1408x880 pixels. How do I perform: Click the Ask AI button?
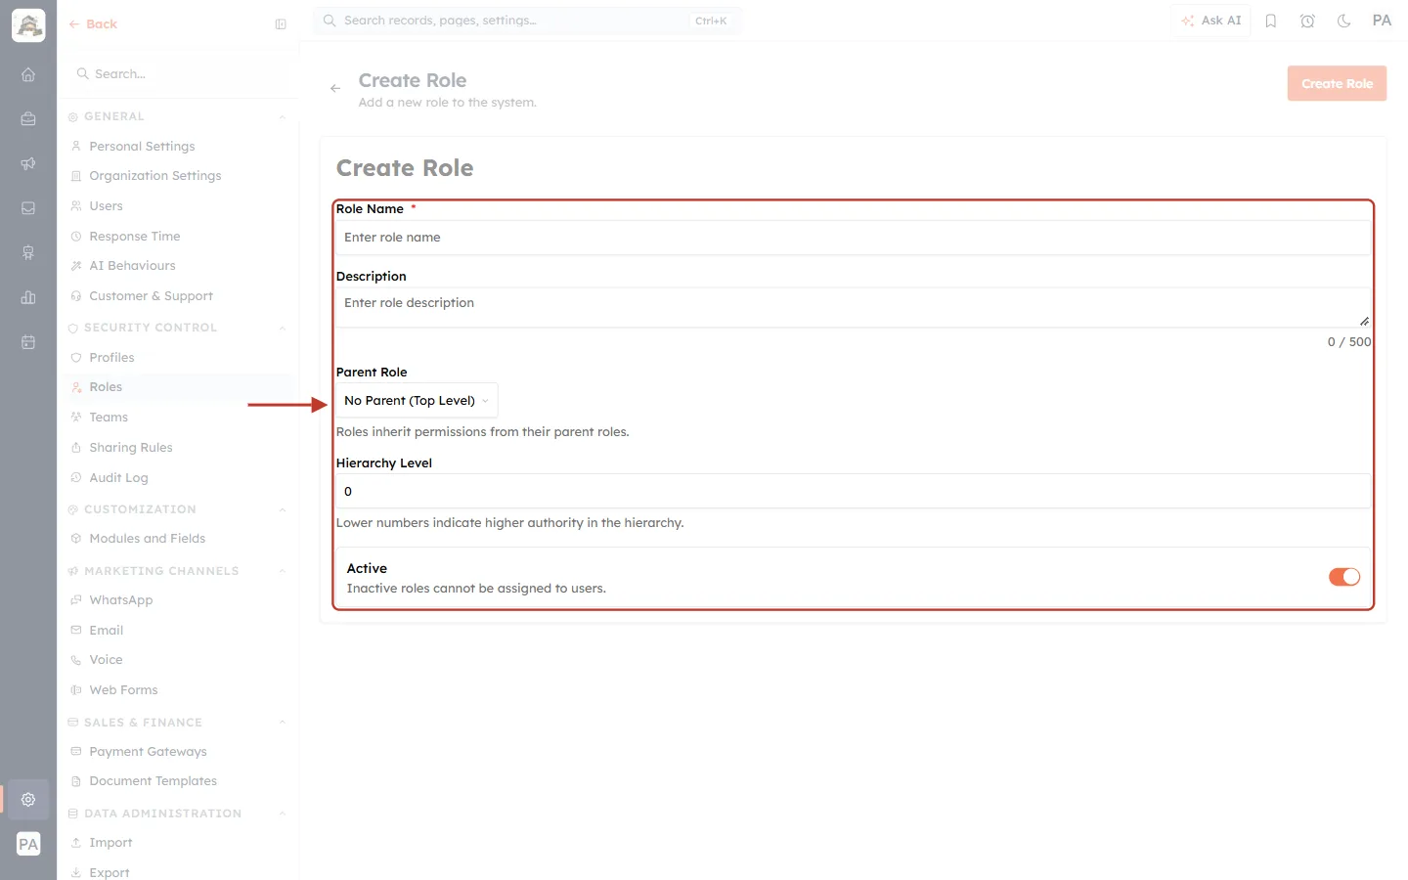[1211, 21]
